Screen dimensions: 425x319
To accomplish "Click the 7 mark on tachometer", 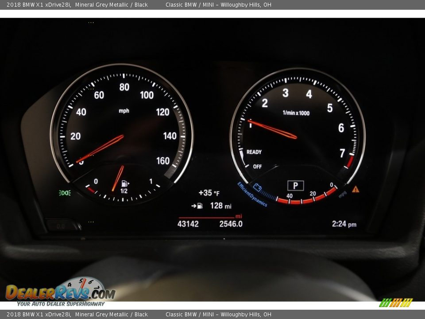I will [343, 153].
